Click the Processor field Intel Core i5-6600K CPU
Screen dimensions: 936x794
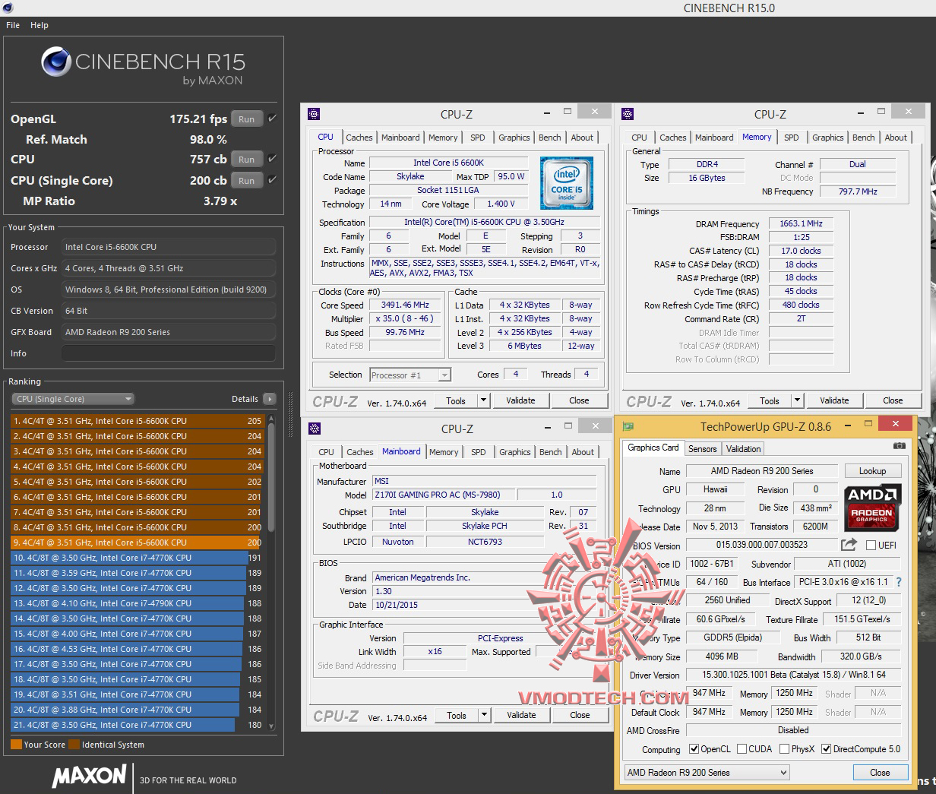(x=169, y=247)
